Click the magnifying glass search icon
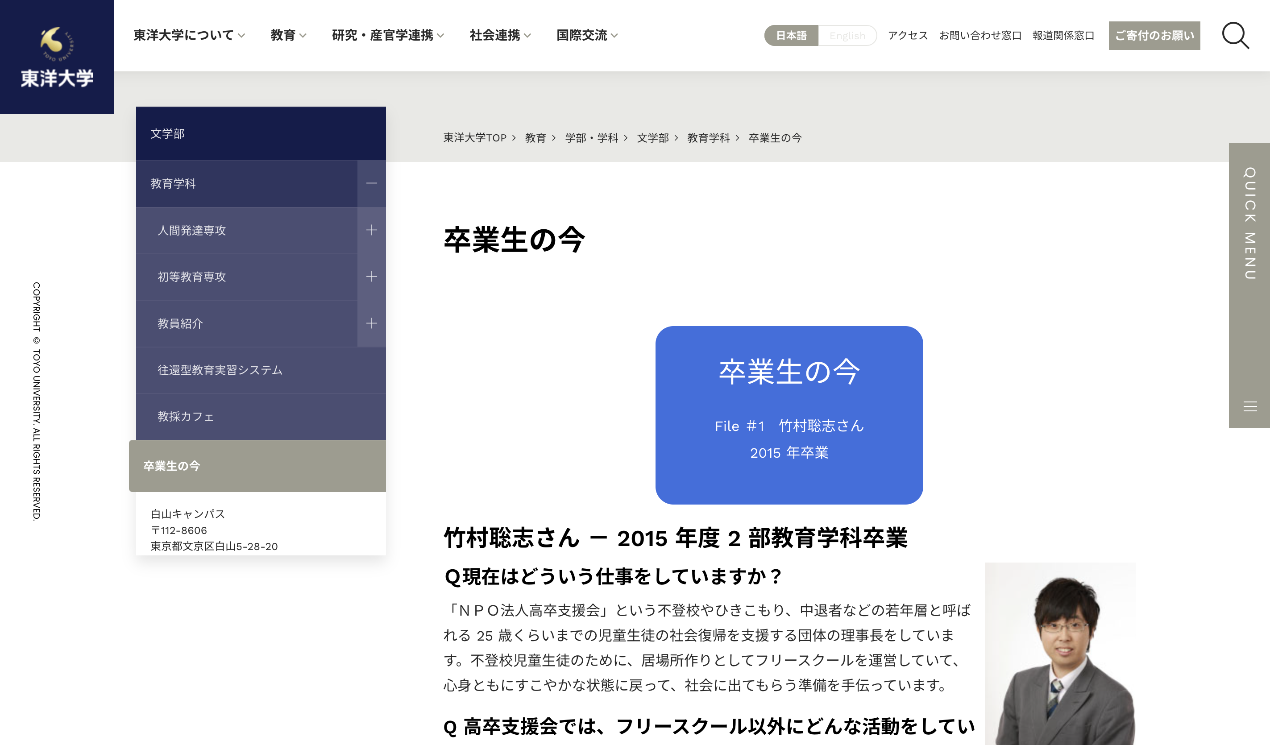Screen dimensions: 1270x745 [x=1235, y=35]
